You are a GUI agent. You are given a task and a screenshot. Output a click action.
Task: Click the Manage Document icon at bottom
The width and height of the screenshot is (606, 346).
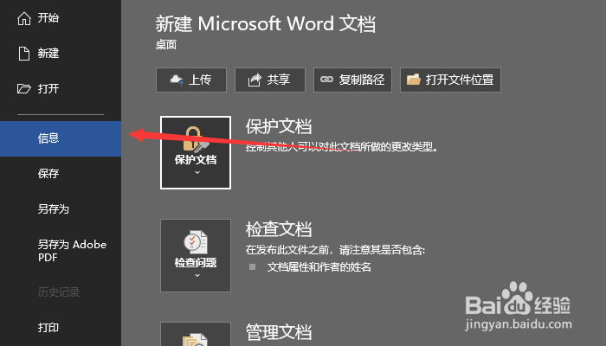point(196,340)
